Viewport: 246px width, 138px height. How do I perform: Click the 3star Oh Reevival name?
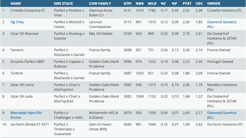24,34
